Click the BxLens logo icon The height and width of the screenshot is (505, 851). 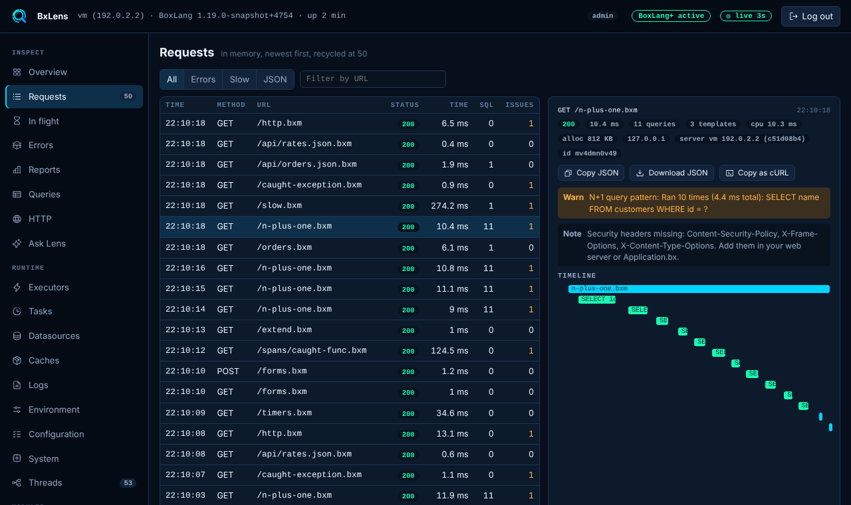click(x=19, y=16)
